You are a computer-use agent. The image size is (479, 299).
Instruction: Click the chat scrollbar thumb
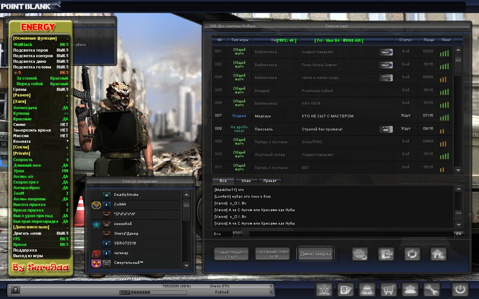coord(458,215)
